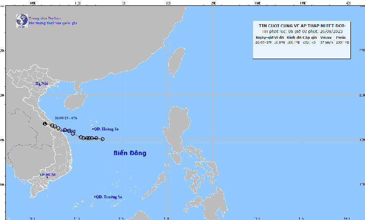Viewport: 365px width, 220px height.
Task: Click the QĐ. Hoàng Sa label
Action: (107, 129)
